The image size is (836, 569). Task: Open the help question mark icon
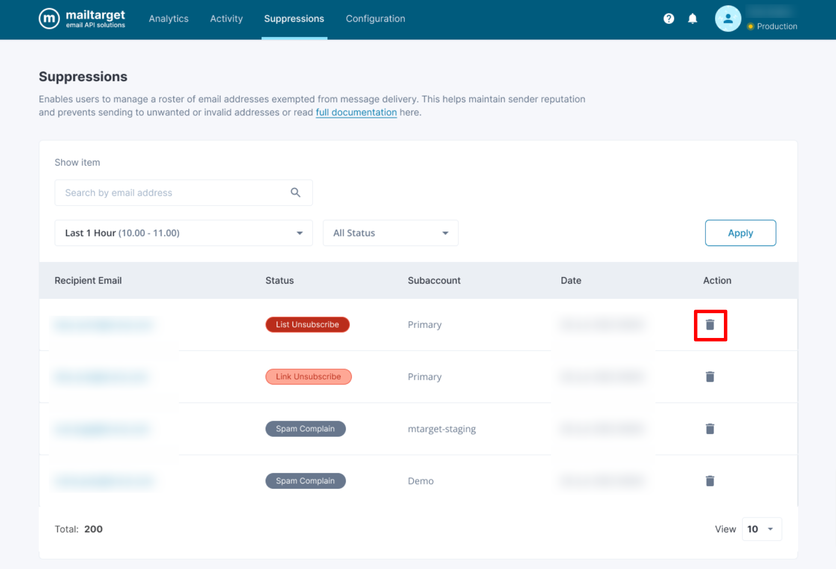tap(669, 19)
